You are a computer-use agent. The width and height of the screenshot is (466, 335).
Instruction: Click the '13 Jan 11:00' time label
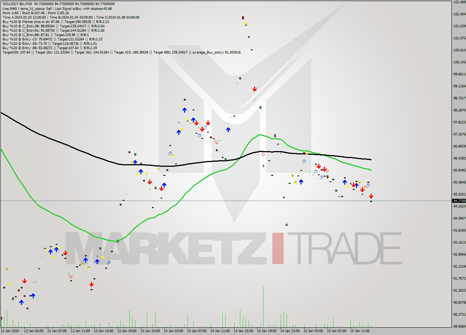coord(80,331)
